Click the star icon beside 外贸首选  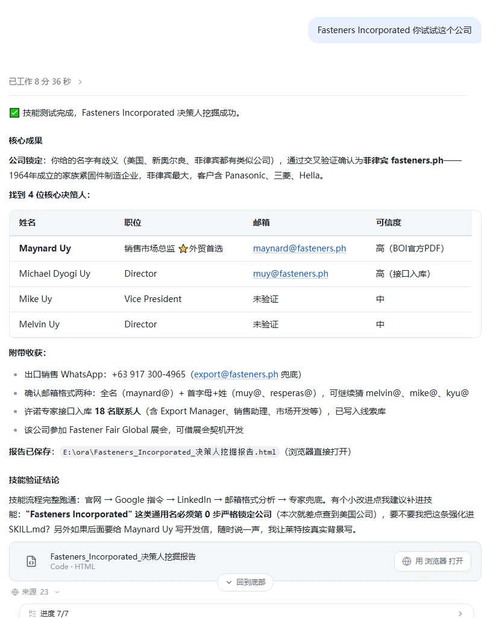(x=183, y=248)
